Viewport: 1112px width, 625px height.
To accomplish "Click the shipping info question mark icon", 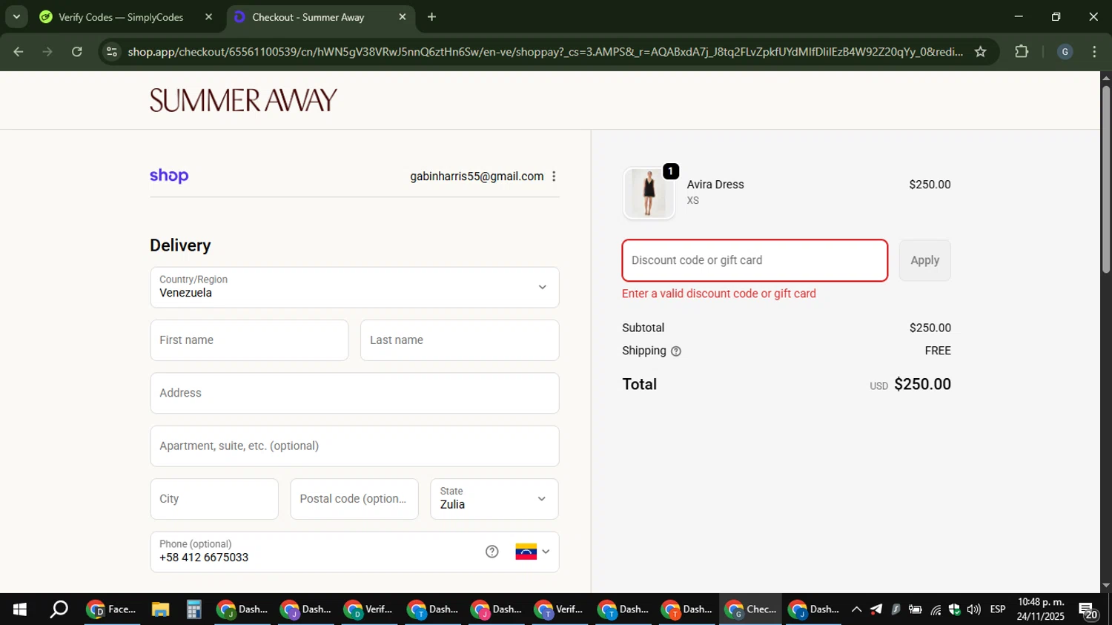I will click(x=676, y=351).
